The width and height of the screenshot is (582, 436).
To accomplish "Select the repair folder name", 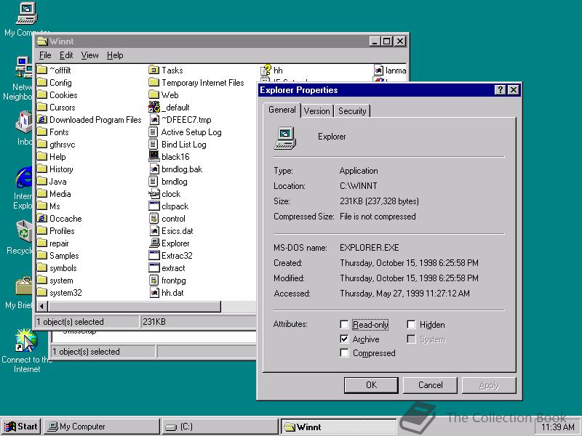I will [59, 243].
